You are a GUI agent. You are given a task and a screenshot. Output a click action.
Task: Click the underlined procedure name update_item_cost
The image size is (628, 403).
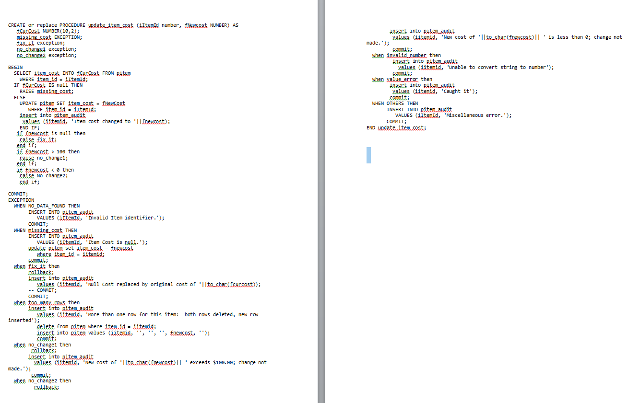coord(110,25)
